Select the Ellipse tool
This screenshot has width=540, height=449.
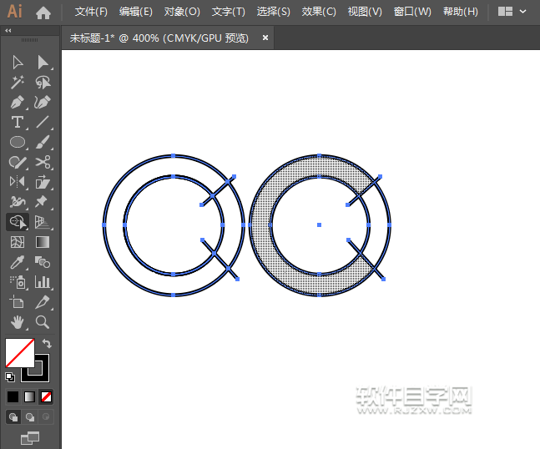[x=18, y=142]
